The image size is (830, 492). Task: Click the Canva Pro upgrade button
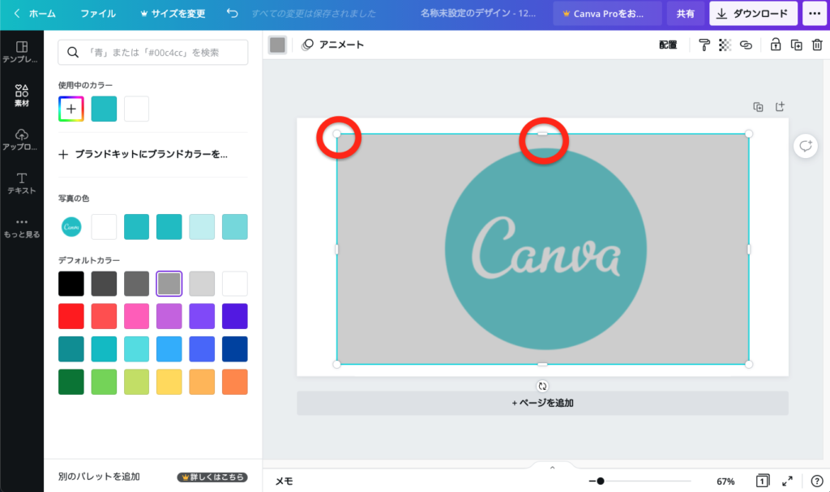click(x=607, y=14)
